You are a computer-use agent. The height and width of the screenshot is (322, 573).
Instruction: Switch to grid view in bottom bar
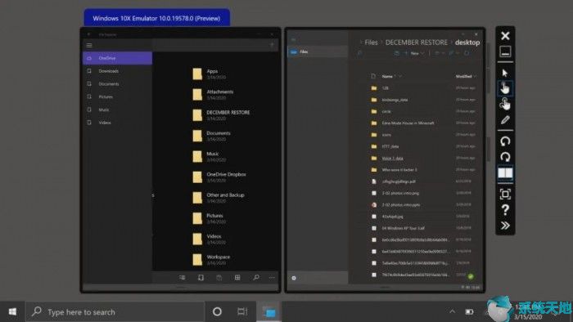pos(237,278)
